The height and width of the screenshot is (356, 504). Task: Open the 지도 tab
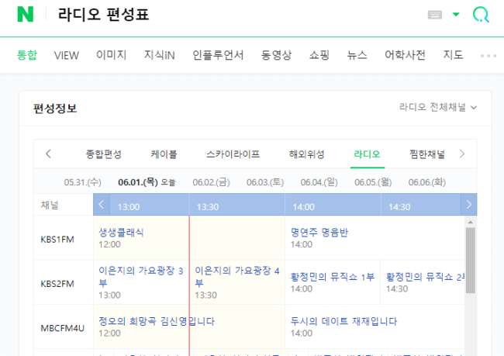click(x=453, y=55)
